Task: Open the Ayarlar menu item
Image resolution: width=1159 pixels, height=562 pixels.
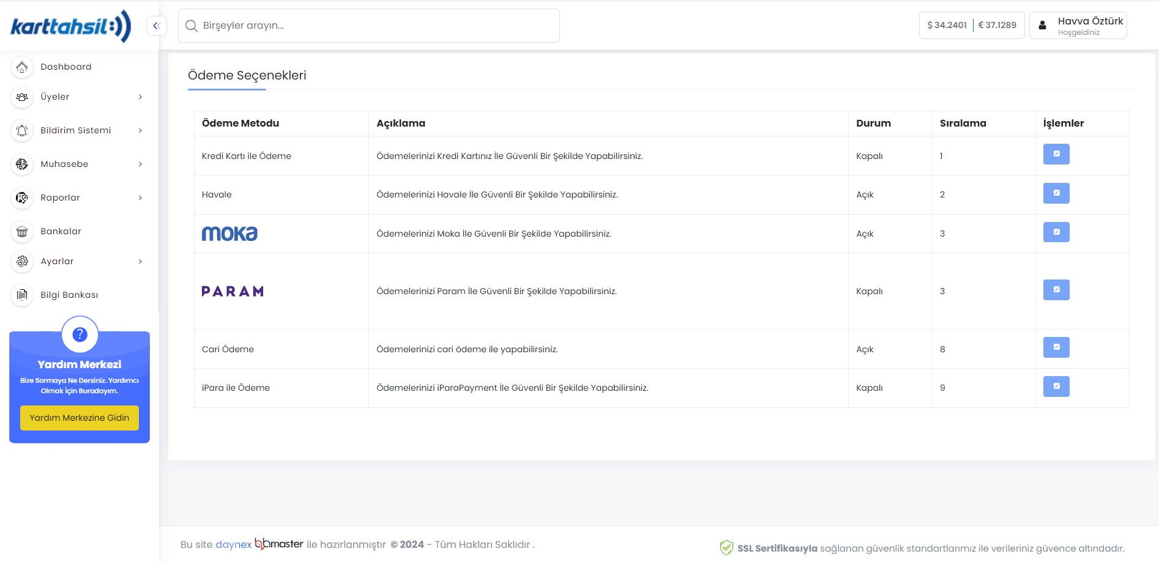Action: point(57,261)
